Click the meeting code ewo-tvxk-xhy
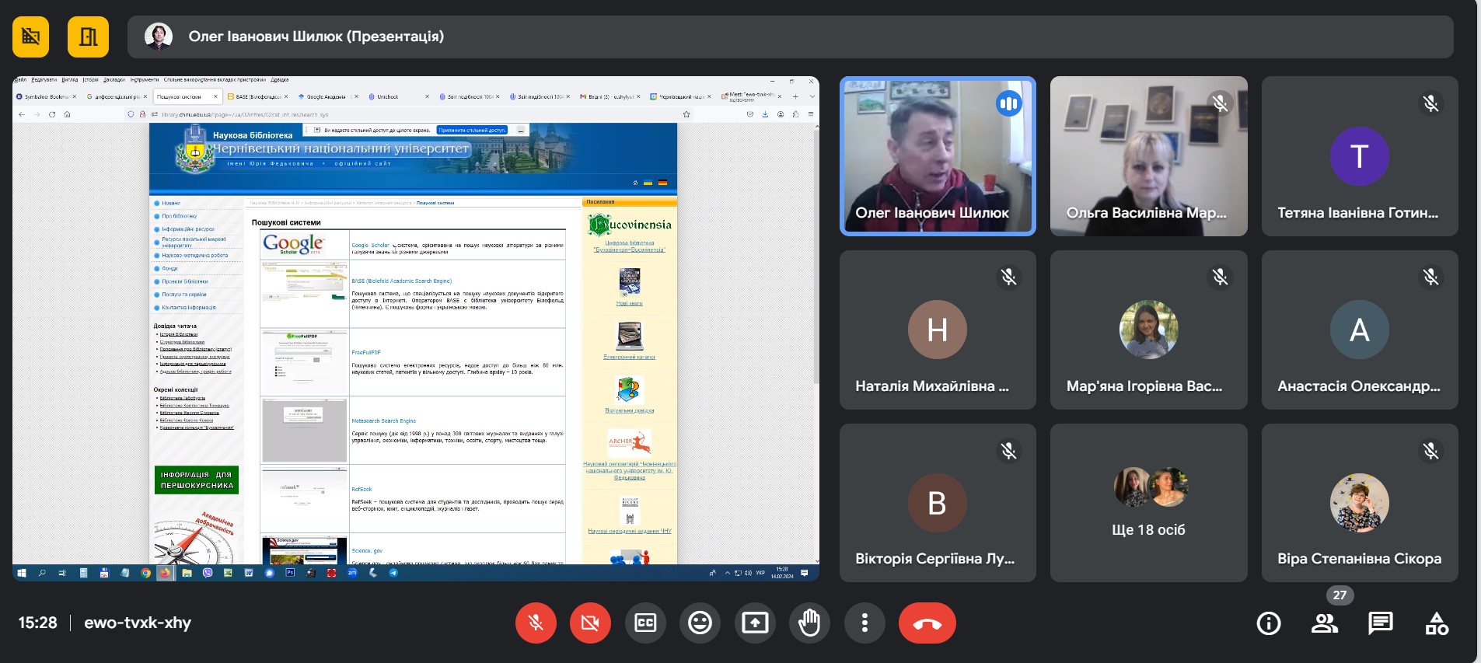The image size is (1481, 663). click(x=138, y=623)
